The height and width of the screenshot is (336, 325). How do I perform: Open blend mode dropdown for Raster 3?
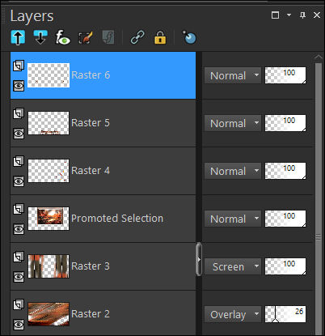(233, 266)
